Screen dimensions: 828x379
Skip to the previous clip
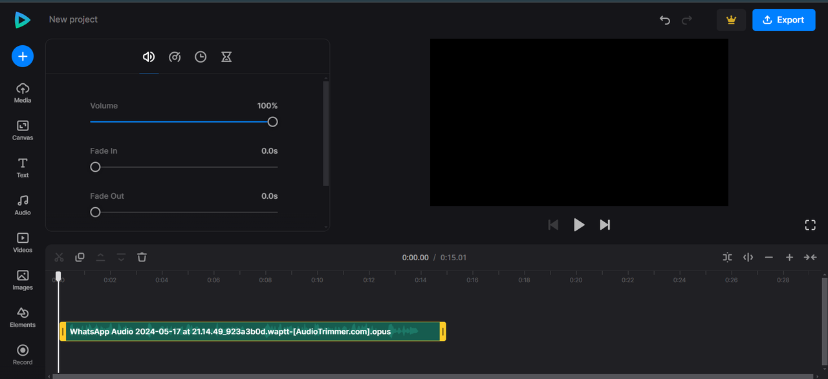[553, 225]
